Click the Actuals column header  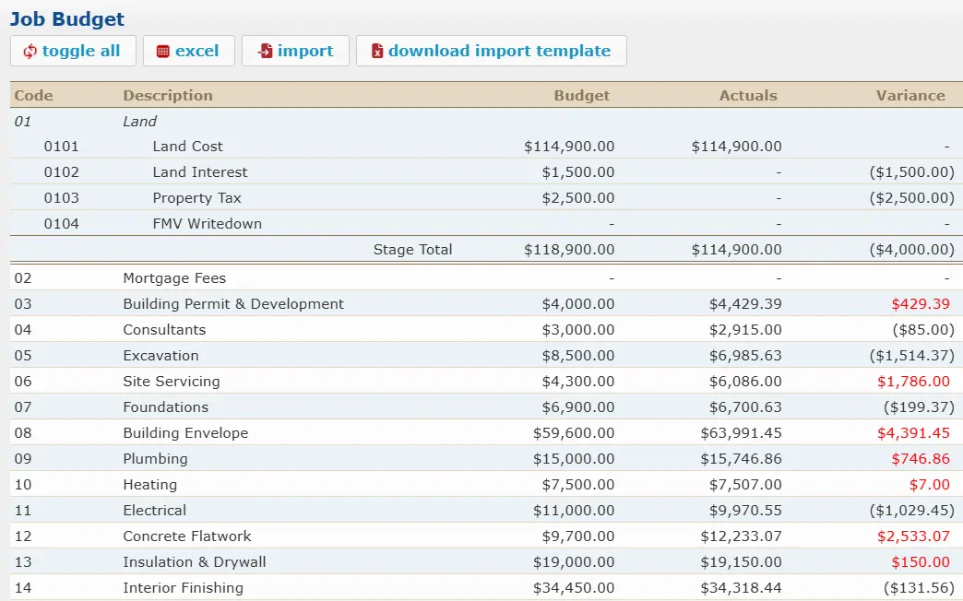pyautogui.click(x=748, y=95)
